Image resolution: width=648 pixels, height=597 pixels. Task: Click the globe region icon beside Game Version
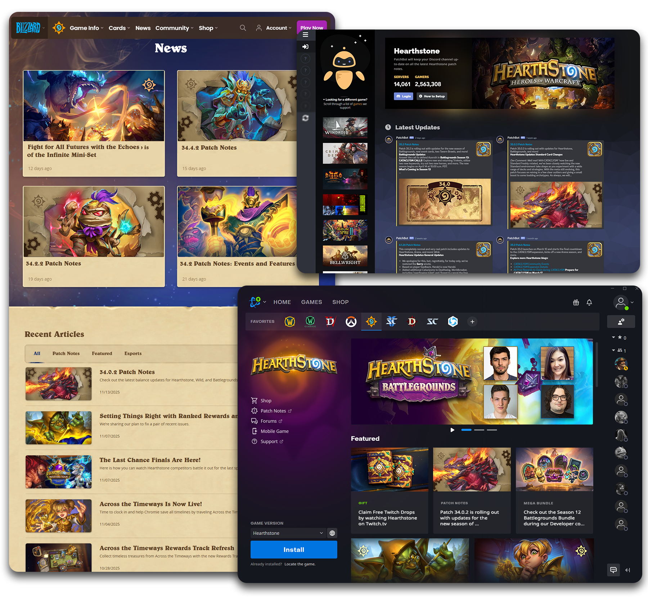click(x=332, y=533)
